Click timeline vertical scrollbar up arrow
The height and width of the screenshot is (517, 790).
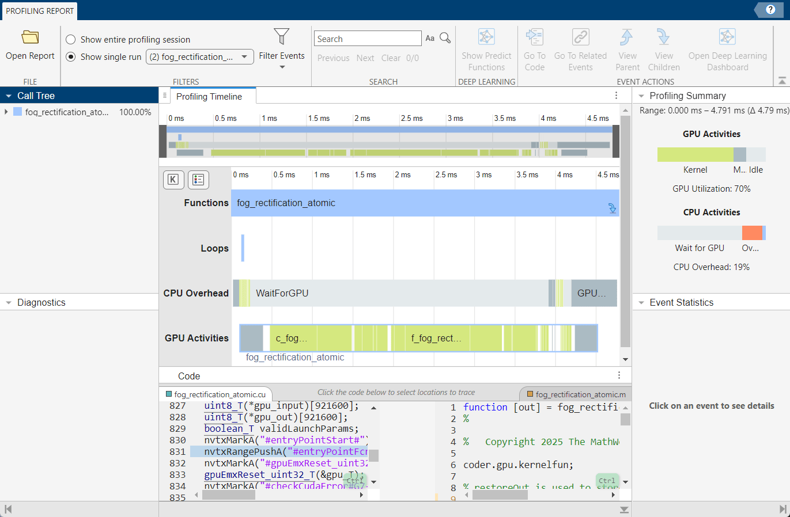pyautogui.click(x=626, y=109)
